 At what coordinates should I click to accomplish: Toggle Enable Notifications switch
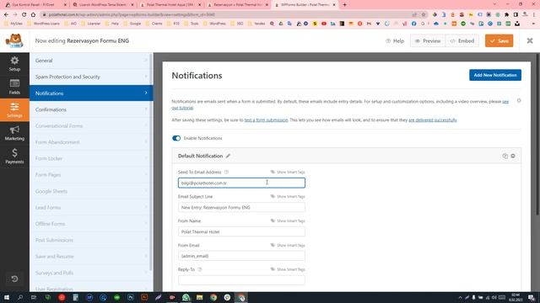tap(176, 138)
